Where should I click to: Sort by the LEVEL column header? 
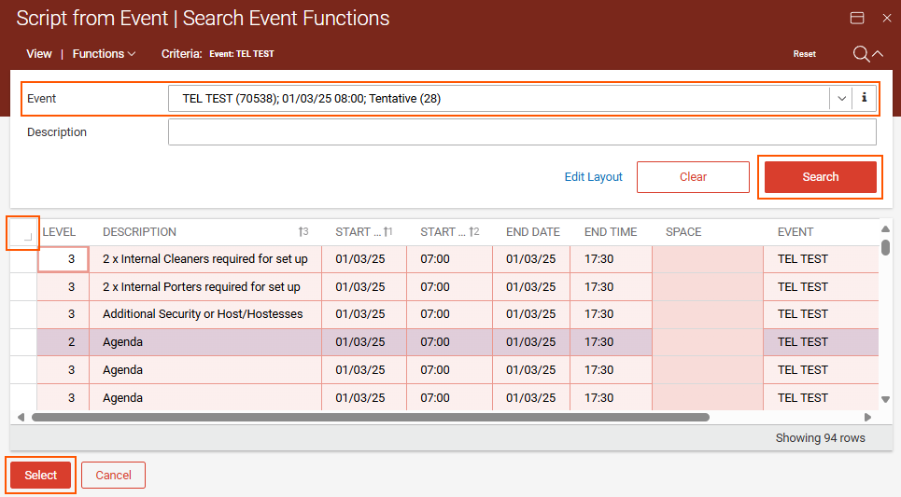pyautogui.click(x=59, y=232)
